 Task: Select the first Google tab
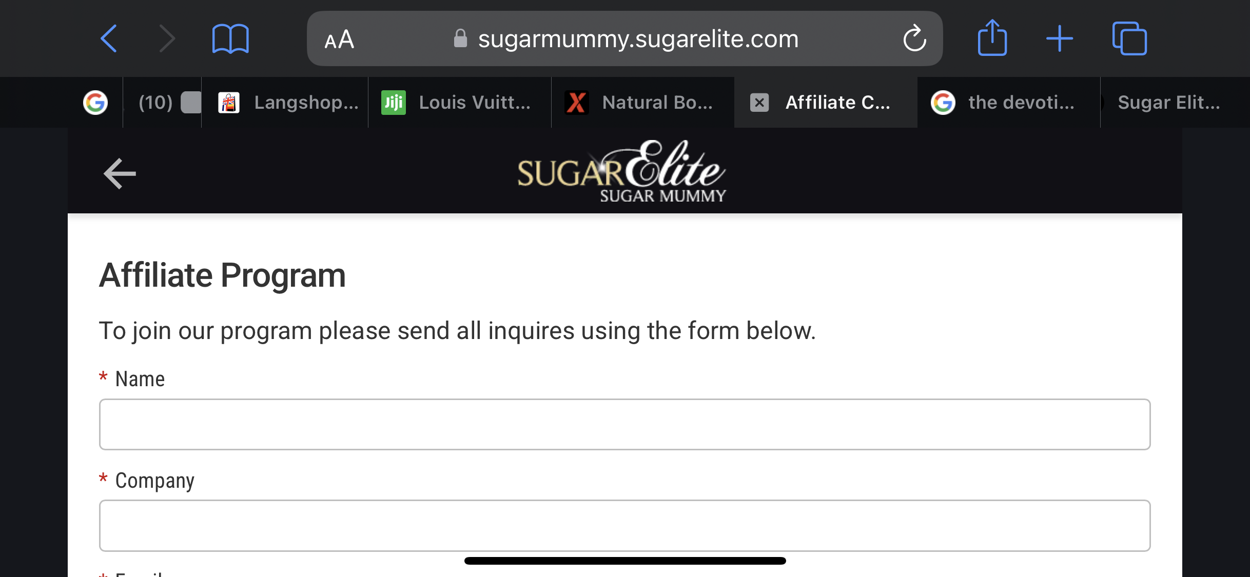(x=95, y=103)
